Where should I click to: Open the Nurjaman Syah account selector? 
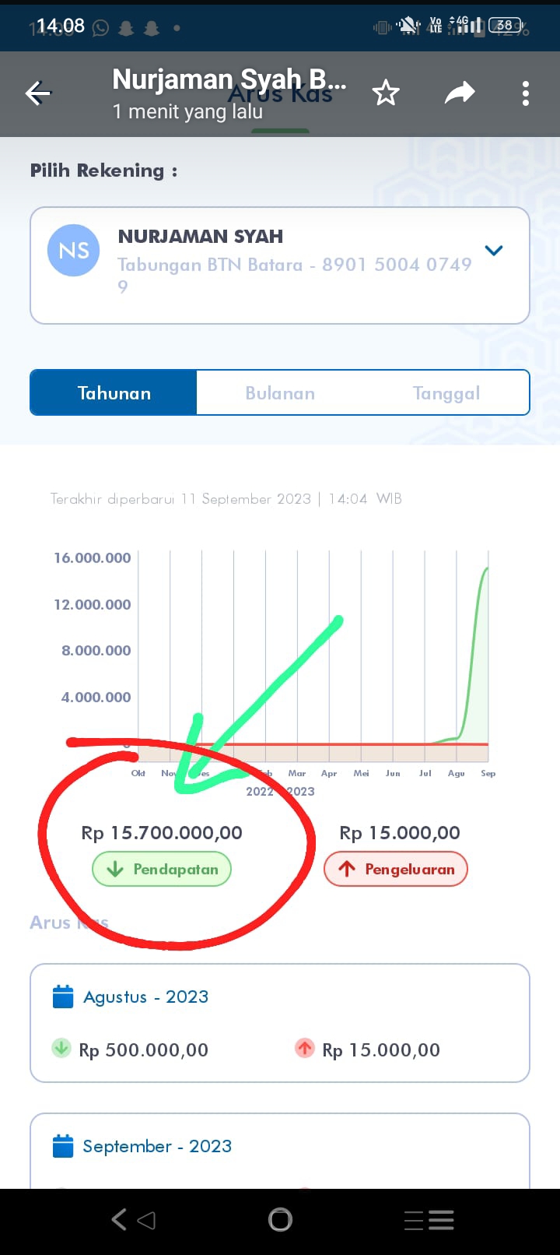280,265
